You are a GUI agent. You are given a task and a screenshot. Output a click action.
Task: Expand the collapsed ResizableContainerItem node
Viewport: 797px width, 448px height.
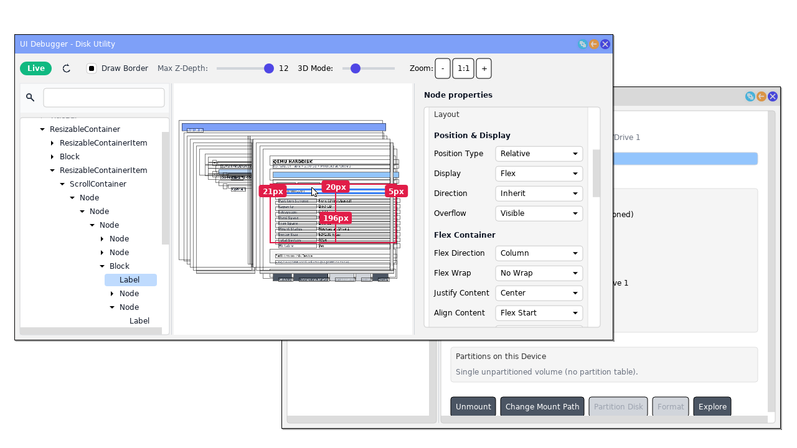tap(52, 143)
